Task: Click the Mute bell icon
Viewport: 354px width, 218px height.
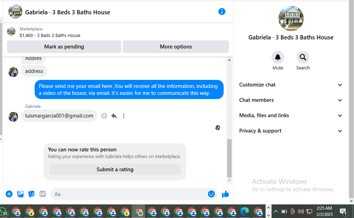Action: (278, 58)
